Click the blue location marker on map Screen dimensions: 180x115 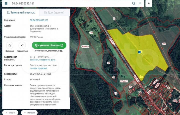[x=139, y=52]
